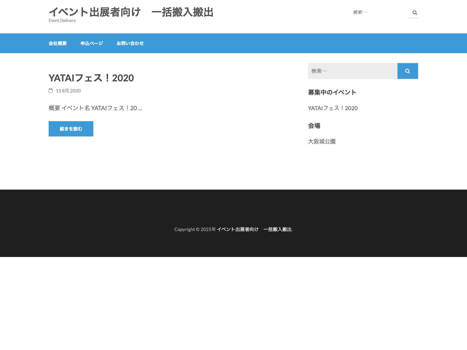Image resolution: width=467 pixels, height=350 pixels.
Task: Click the 募集中のイベント heading
Action: tap(332, 92)
